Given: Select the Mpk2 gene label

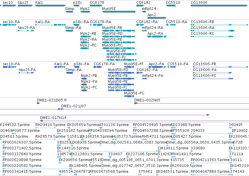Looking at the screenshot, I should coord(85,8).
